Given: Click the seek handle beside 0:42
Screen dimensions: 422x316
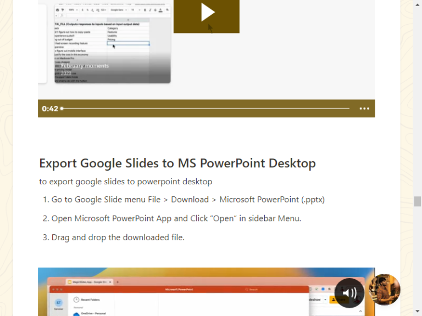Looking at the screenshot, I should coord(62,109).
